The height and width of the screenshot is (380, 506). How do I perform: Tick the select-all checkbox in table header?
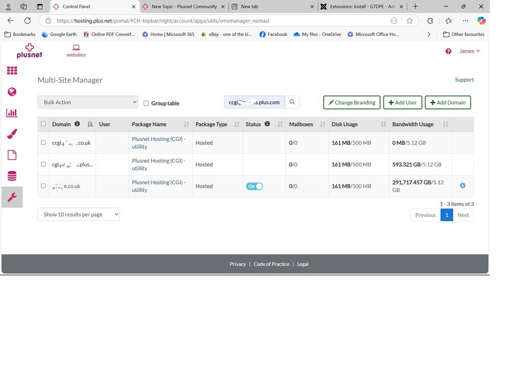[43, 124]
